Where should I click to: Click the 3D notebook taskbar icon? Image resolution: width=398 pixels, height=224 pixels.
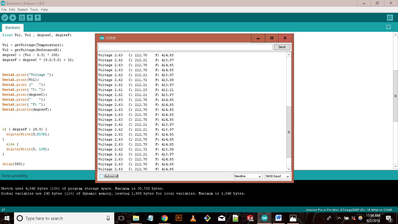click(x=150, y=218)
